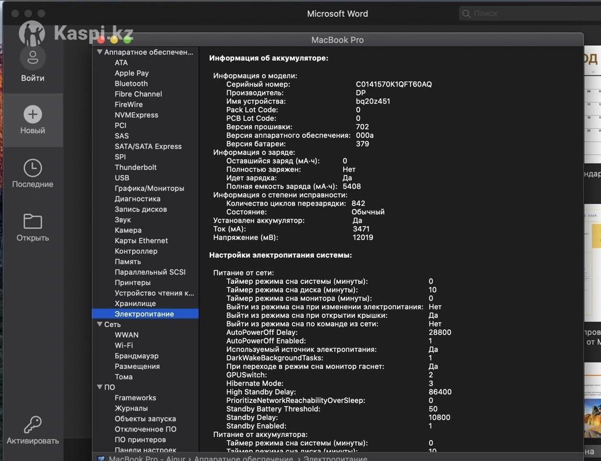This screenshot has width=601, height=461.
Task: Select Bluetooth in the hardware list
Action: coord(131,83)
